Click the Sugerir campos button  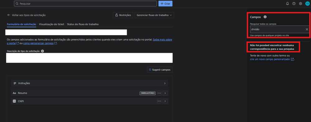coord(160,70)
